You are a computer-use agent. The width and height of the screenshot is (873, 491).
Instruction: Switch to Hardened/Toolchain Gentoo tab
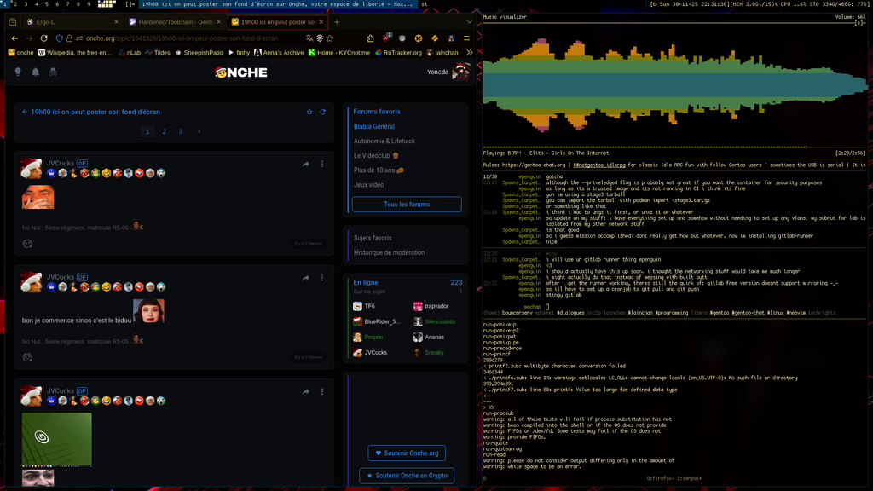coord(176,22)
